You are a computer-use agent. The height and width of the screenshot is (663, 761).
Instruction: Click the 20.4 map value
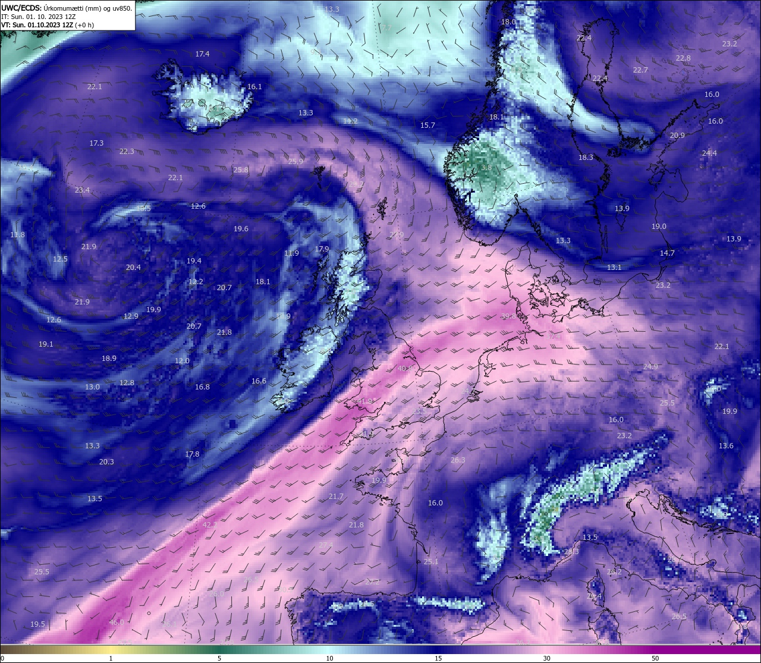[x=133, y=268]
